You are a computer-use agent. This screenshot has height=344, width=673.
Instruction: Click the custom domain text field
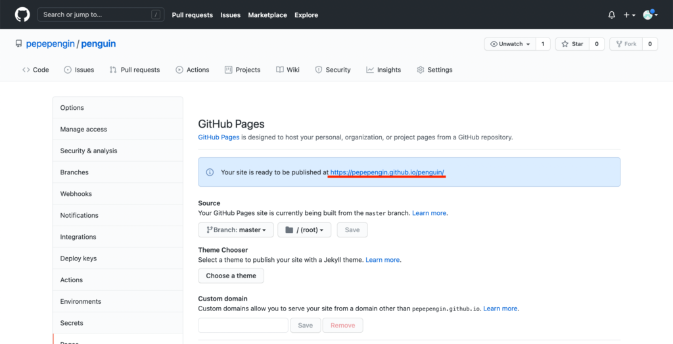tap(243, 325)
